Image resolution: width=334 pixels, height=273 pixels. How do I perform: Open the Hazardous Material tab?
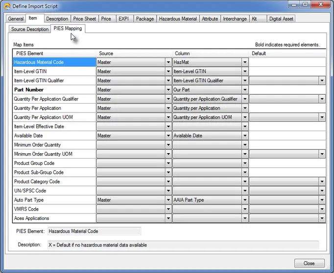pyautogui.click(x=178, y=19)
